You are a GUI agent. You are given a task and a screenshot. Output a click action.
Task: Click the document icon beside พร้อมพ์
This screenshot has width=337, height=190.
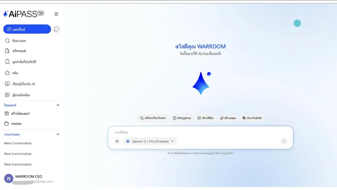coord(7,51)
